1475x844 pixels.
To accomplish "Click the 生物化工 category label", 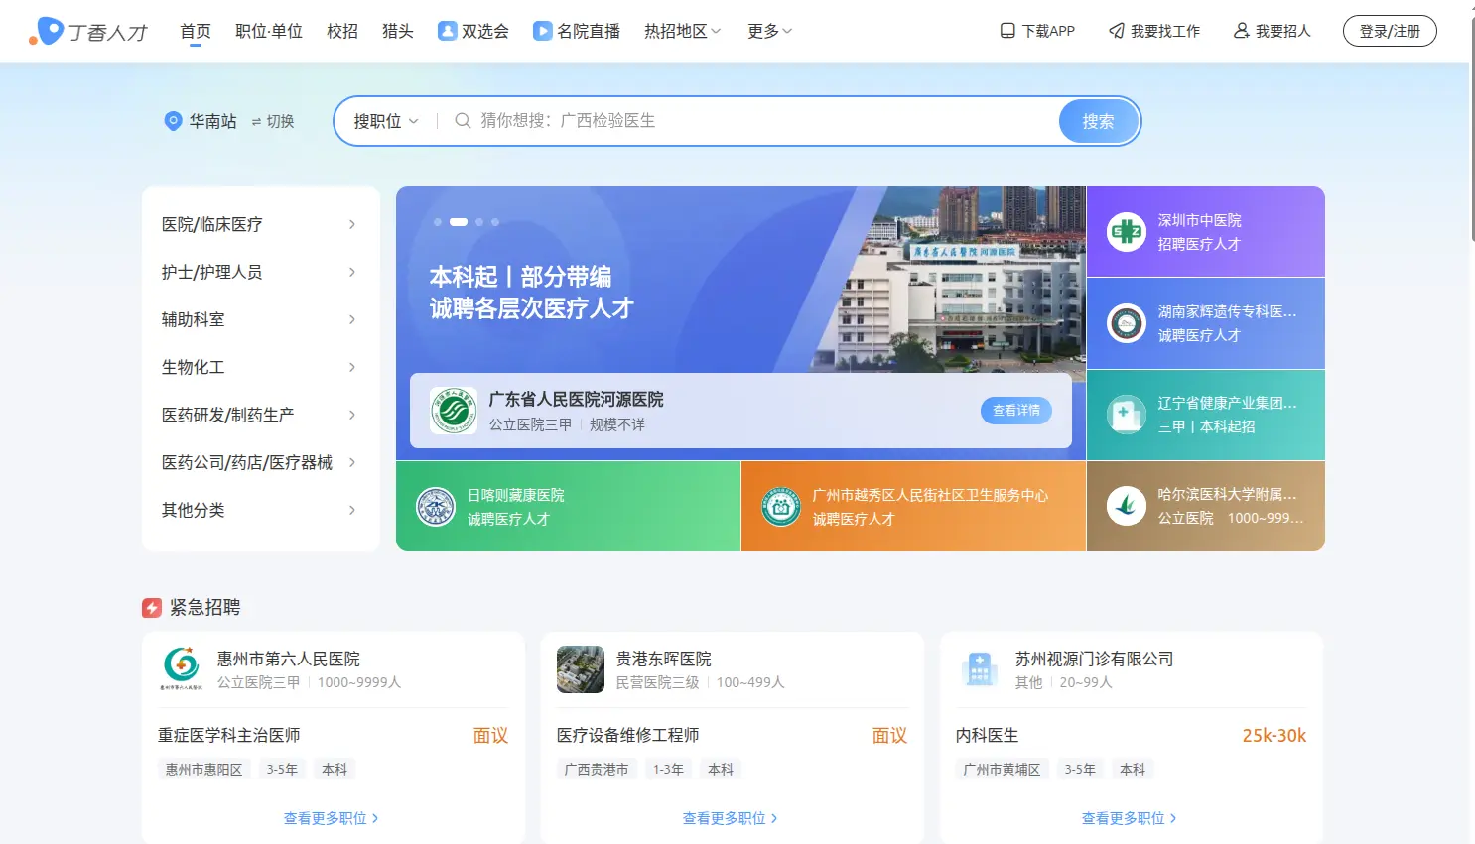I will 194,367.
